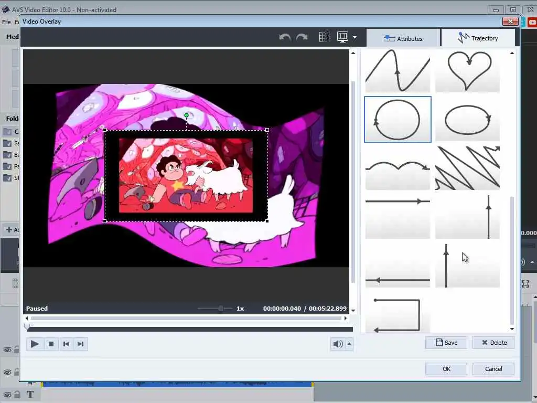
Task: Click the overlay's top-right resize handle
Action: point(267,130)
